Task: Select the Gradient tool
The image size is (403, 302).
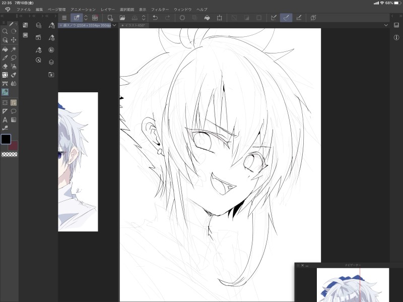Action: [14, 120]
